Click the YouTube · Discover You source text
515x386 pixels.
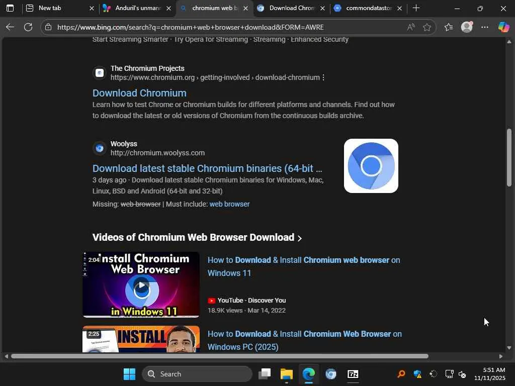(251, 301)
